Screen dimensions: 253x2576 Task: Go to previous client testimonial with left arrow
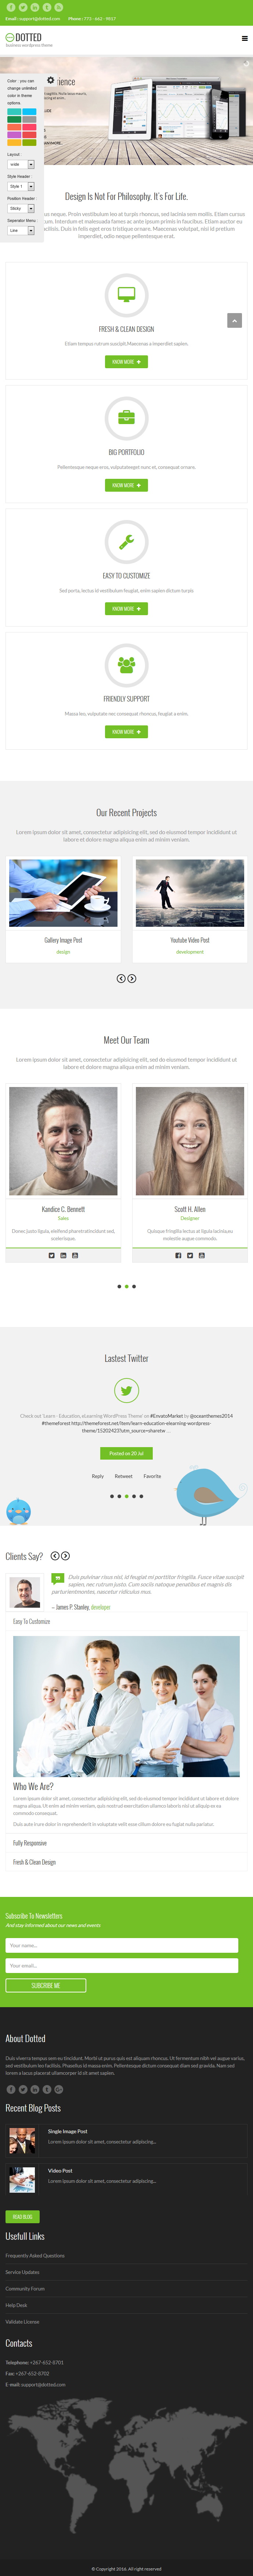point(55,1556)
